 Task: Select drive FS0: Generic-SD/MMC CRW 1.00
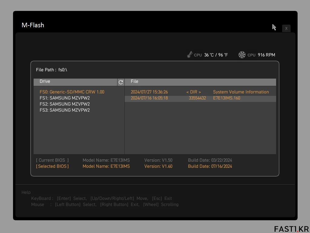click(x=72, y=92)
